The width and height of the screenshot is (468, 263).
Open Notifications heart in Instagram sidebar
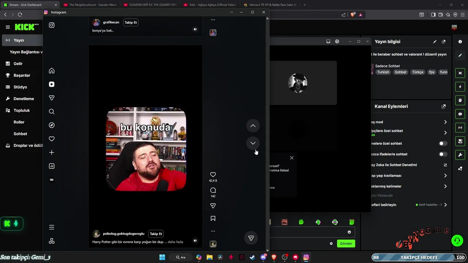coord(52,139)
